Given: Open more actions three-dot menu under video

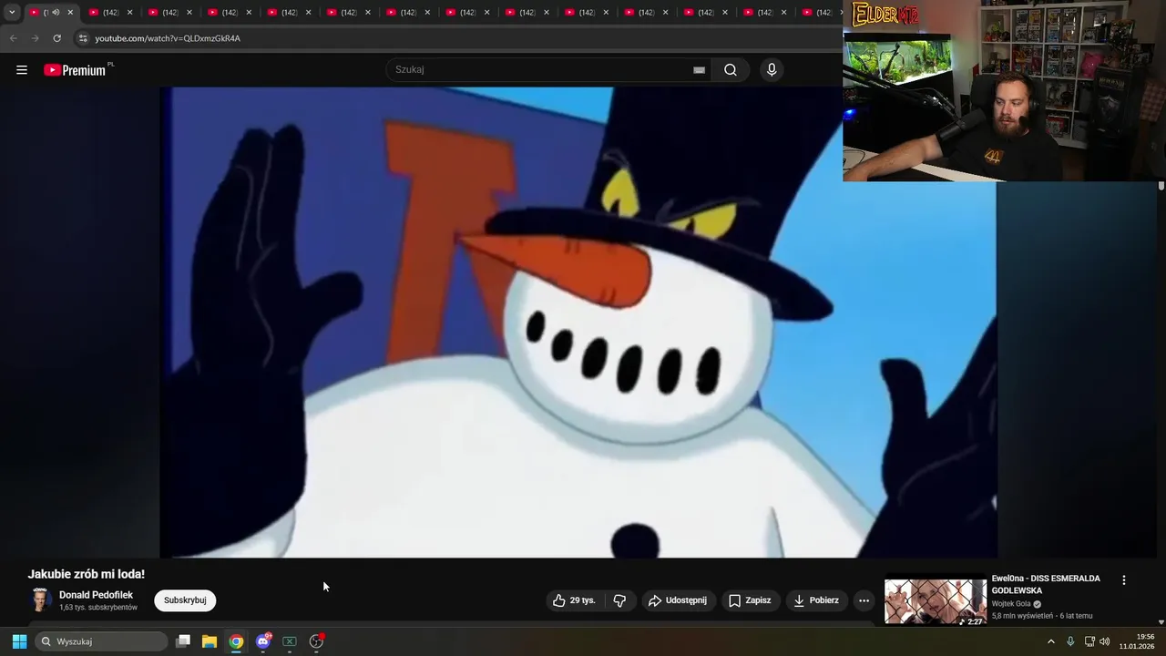Looking at the screenshot, I should (x=864, y=600).
